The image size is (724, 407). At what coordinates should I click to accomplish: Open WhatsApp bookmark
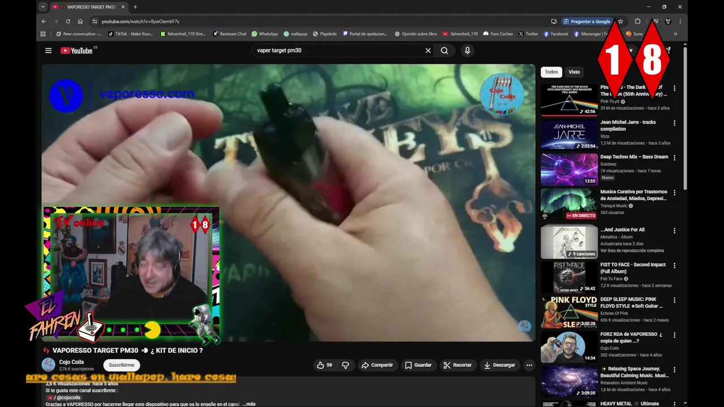(x=265, y=34)
